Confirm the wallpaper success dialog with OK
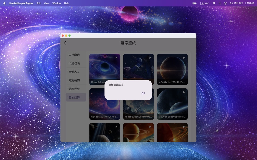This screenshot has width=257, height=160. (x=143, y=93)
